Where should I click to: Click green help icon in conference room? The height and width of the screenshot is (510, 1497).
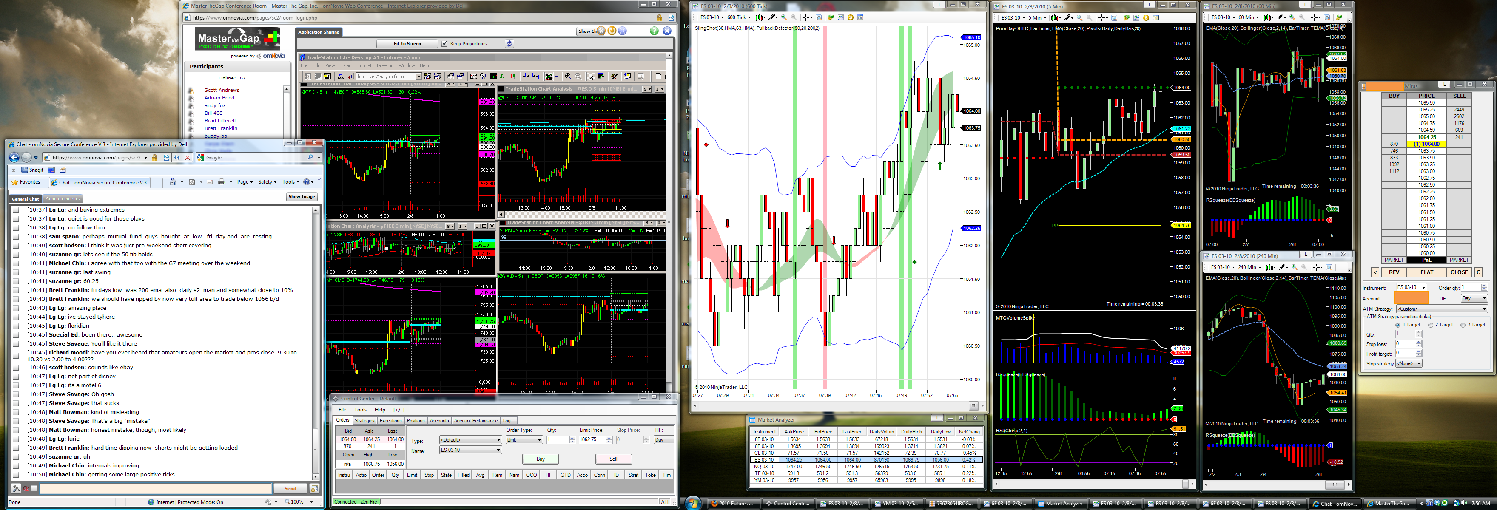coord(654,31)
